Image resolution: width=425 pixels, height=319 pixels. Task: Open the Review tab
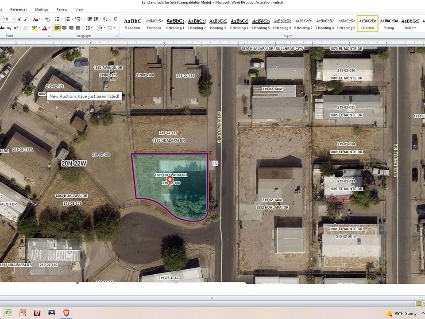point(62,9)
